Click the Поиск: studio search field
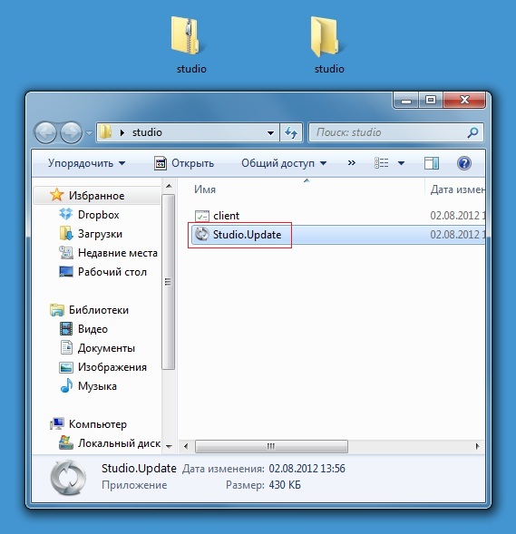516x534 pixels. click(x=395, y=132)
